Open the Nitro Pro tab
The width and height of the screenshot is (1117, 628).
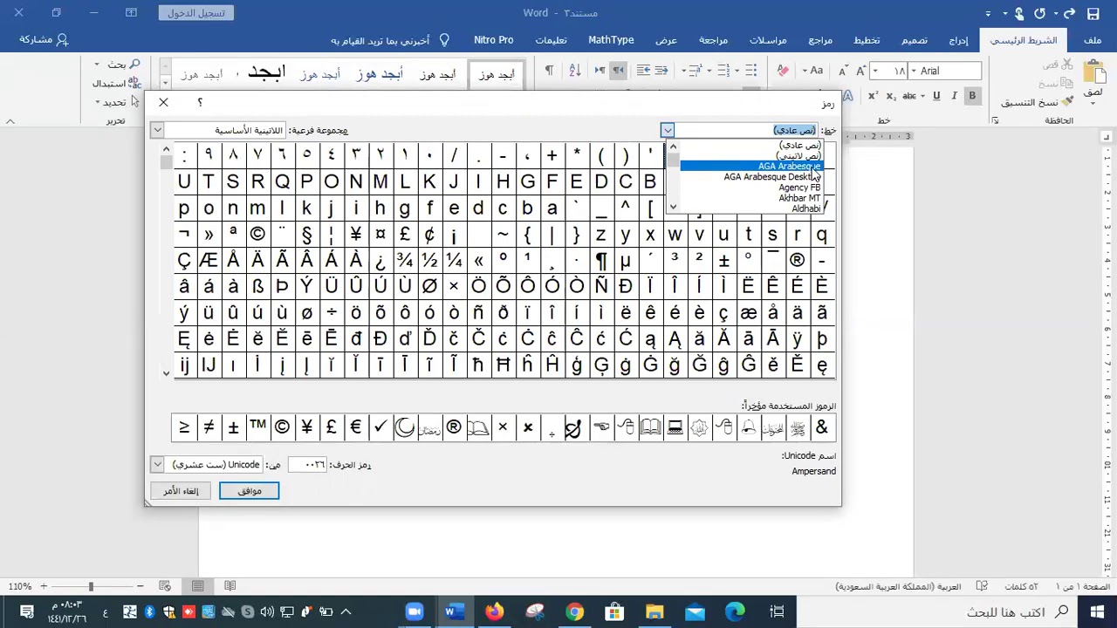pyautogui.click(x=493, y=40)
